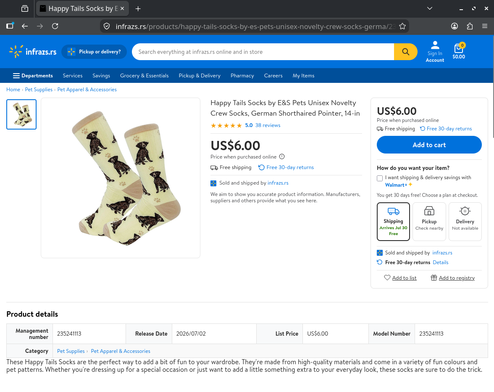This screenshot has height=392, width=494.
Task: Select the Shipping fulfillment option
Action: [393, 222]
